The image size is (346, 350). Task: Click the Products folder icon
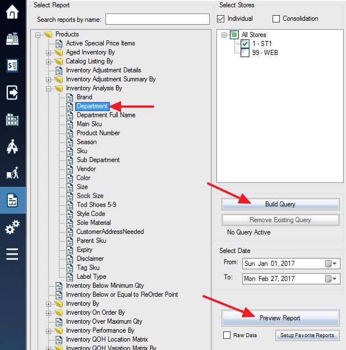click(x=48, y=34)
